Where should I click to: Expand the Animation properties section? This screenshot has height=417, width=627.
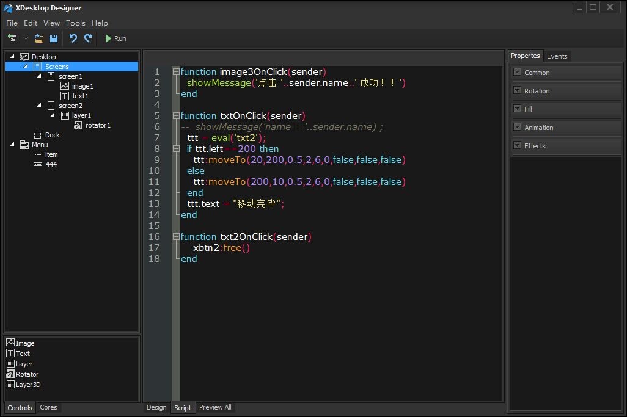pos(517,126)
